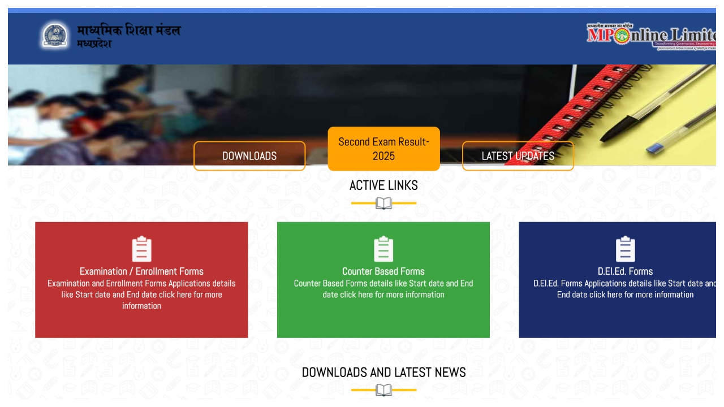The width and height of the screenshot is (724, 407).
Task: Switch to the LATEST UPDATES tab
Action: coord(518,156)
